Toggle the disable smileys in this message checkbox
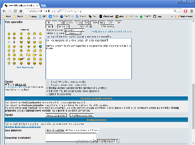This screenshot has height=145, width=195. tap(48, 85)
